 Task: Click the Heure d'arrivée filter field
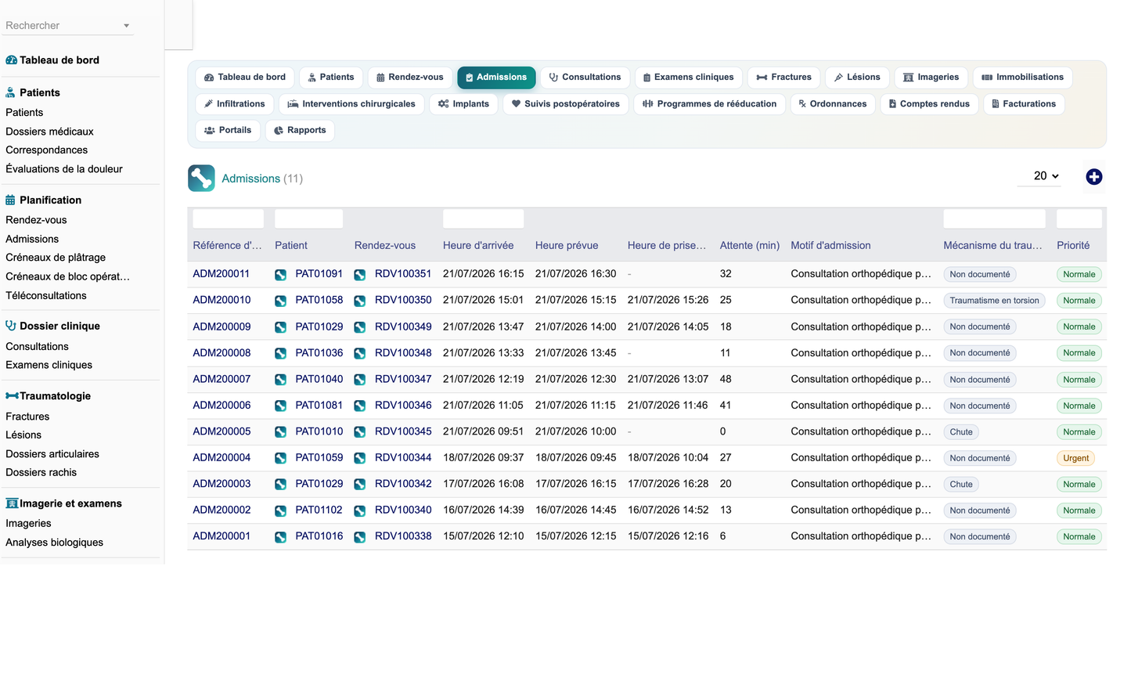pyautogui.click(x=483, y=218)
